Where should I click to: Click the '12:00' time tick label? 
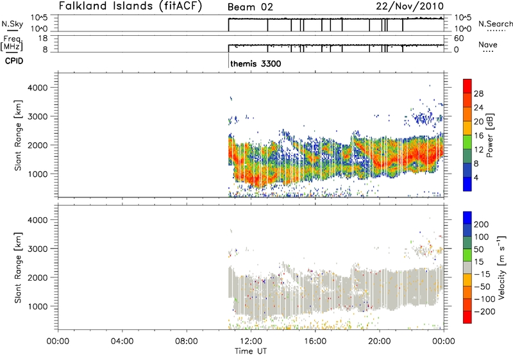point(251,342)
